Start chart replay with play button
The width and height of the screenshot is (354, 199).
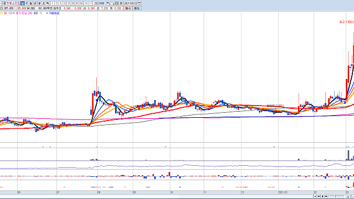pyautogui.click(x=315, y=197)
